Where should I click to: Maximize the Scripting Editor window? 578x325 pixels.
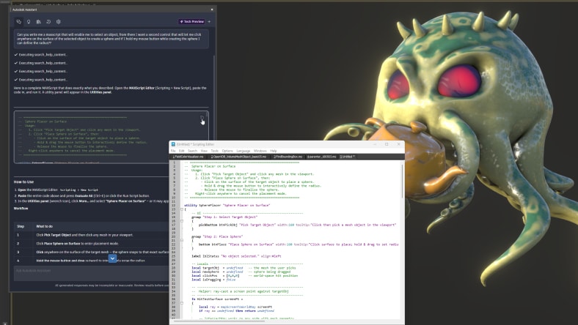coord(387,144)
